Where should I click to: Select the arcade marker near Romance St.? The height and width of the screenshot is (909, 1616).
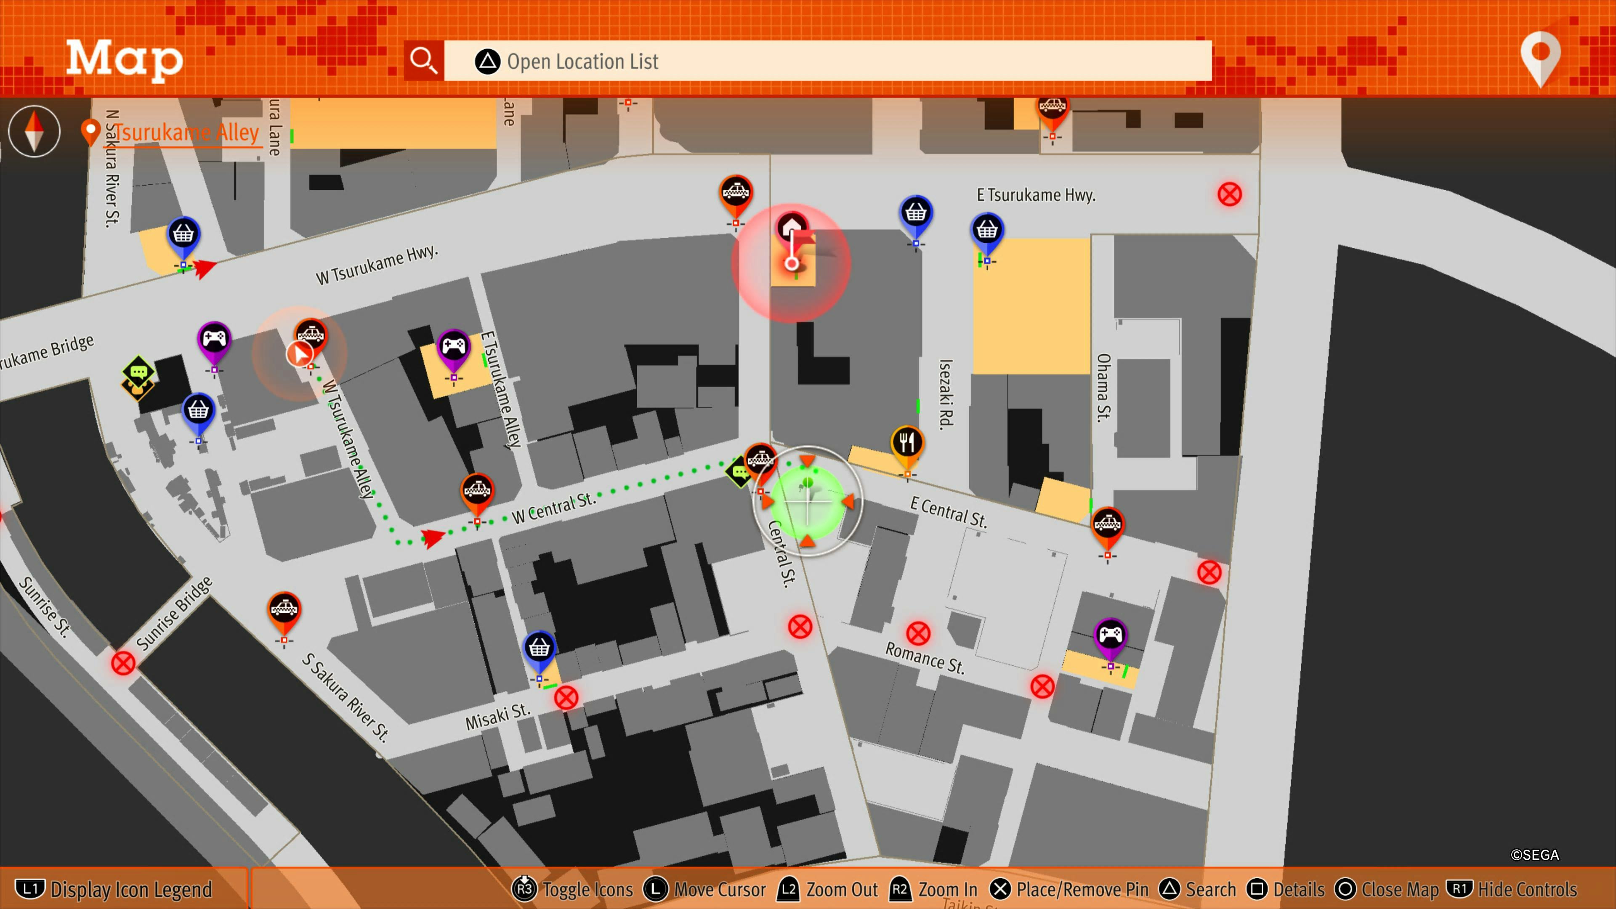point(1110,635)
